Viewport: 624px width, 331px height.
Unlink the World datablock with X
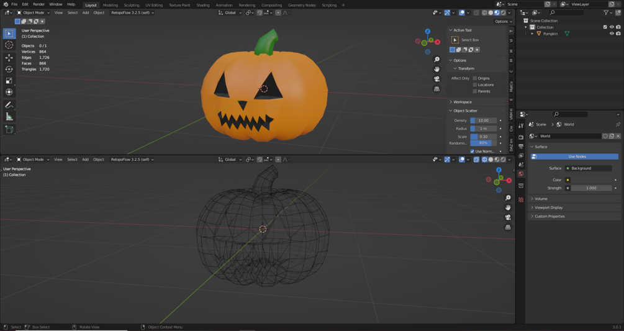[x=618, y=136]
